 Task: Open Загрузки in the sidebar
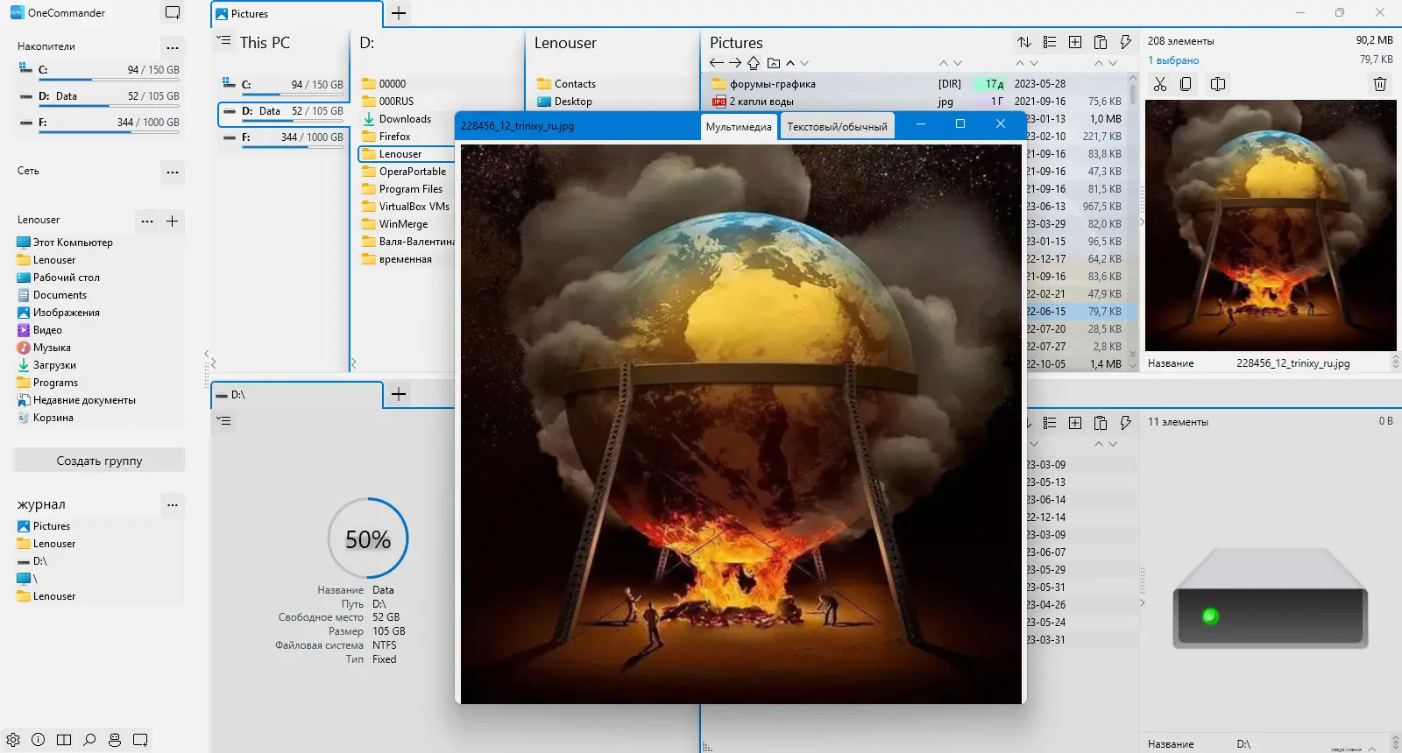tap(54, 365)
